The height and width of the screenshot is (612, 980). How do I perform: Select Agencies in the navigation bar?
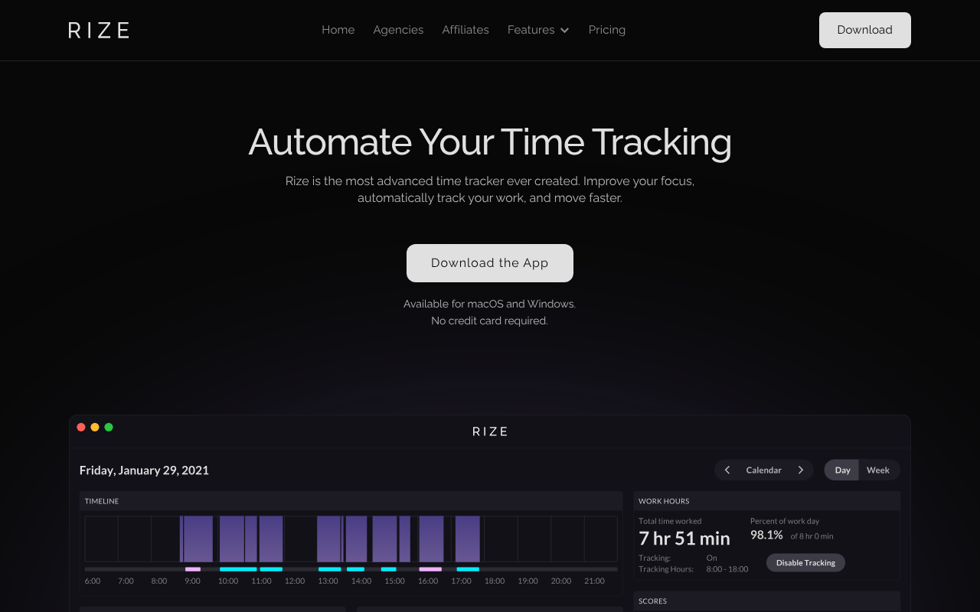click(x=398, y=30)
